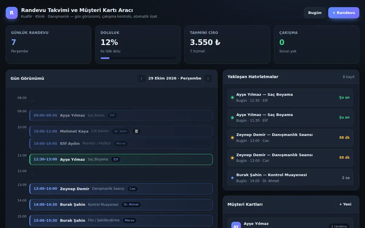The height and width of the screenshot is (228, 365).
Task: Click the 'Sorun yok' status text
Action: 288,51
